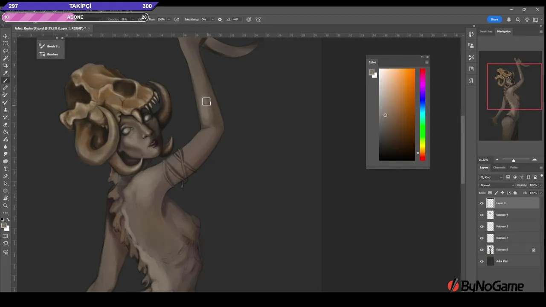Image resolution: width=546 pixels, height=307 pixels.
Task: Select the Paint Bucket tool
Action: coord(6,132)
